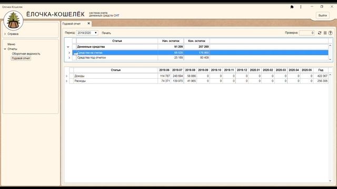This screenshot has height=189, width=337.
Task: Click the Выйти button
Action: 323,15
